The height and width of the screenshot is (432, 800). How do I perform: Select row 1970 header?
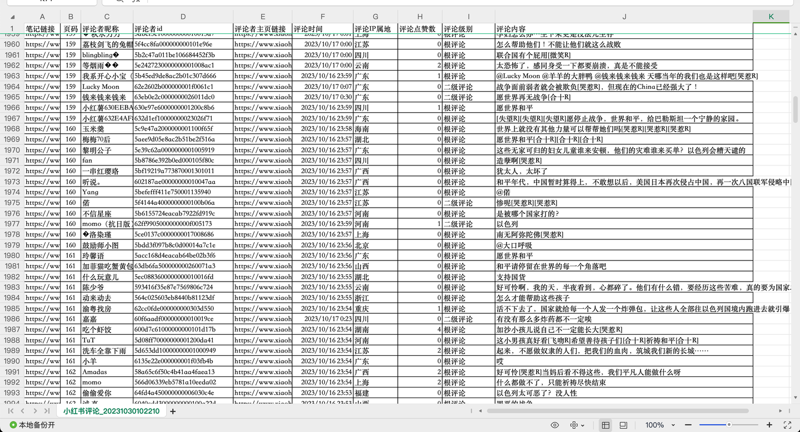point(12,150)
